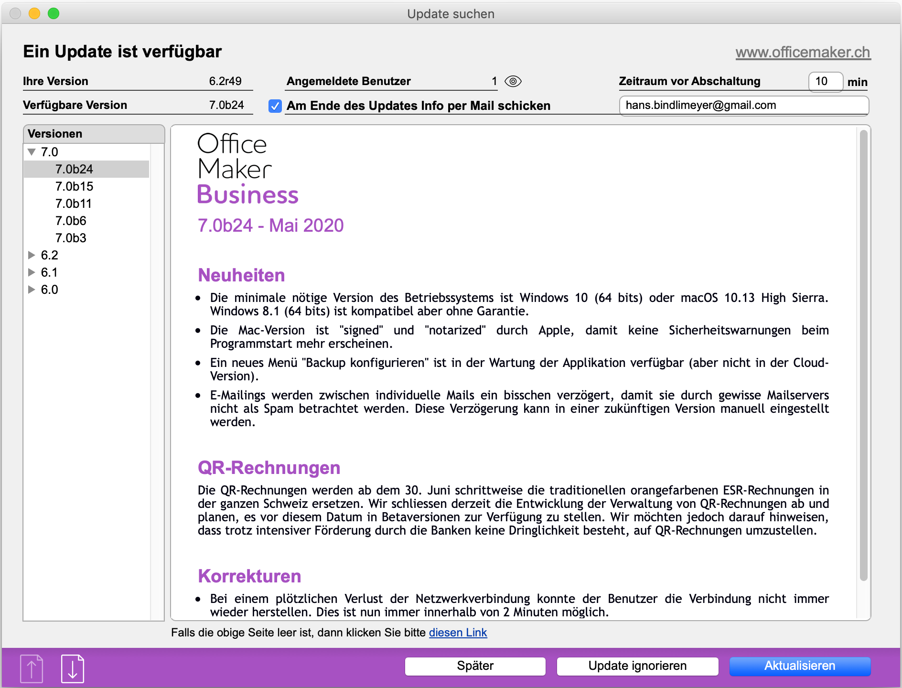Expand the 6.1 version group

pyautogui.click(x=32, y=272)
